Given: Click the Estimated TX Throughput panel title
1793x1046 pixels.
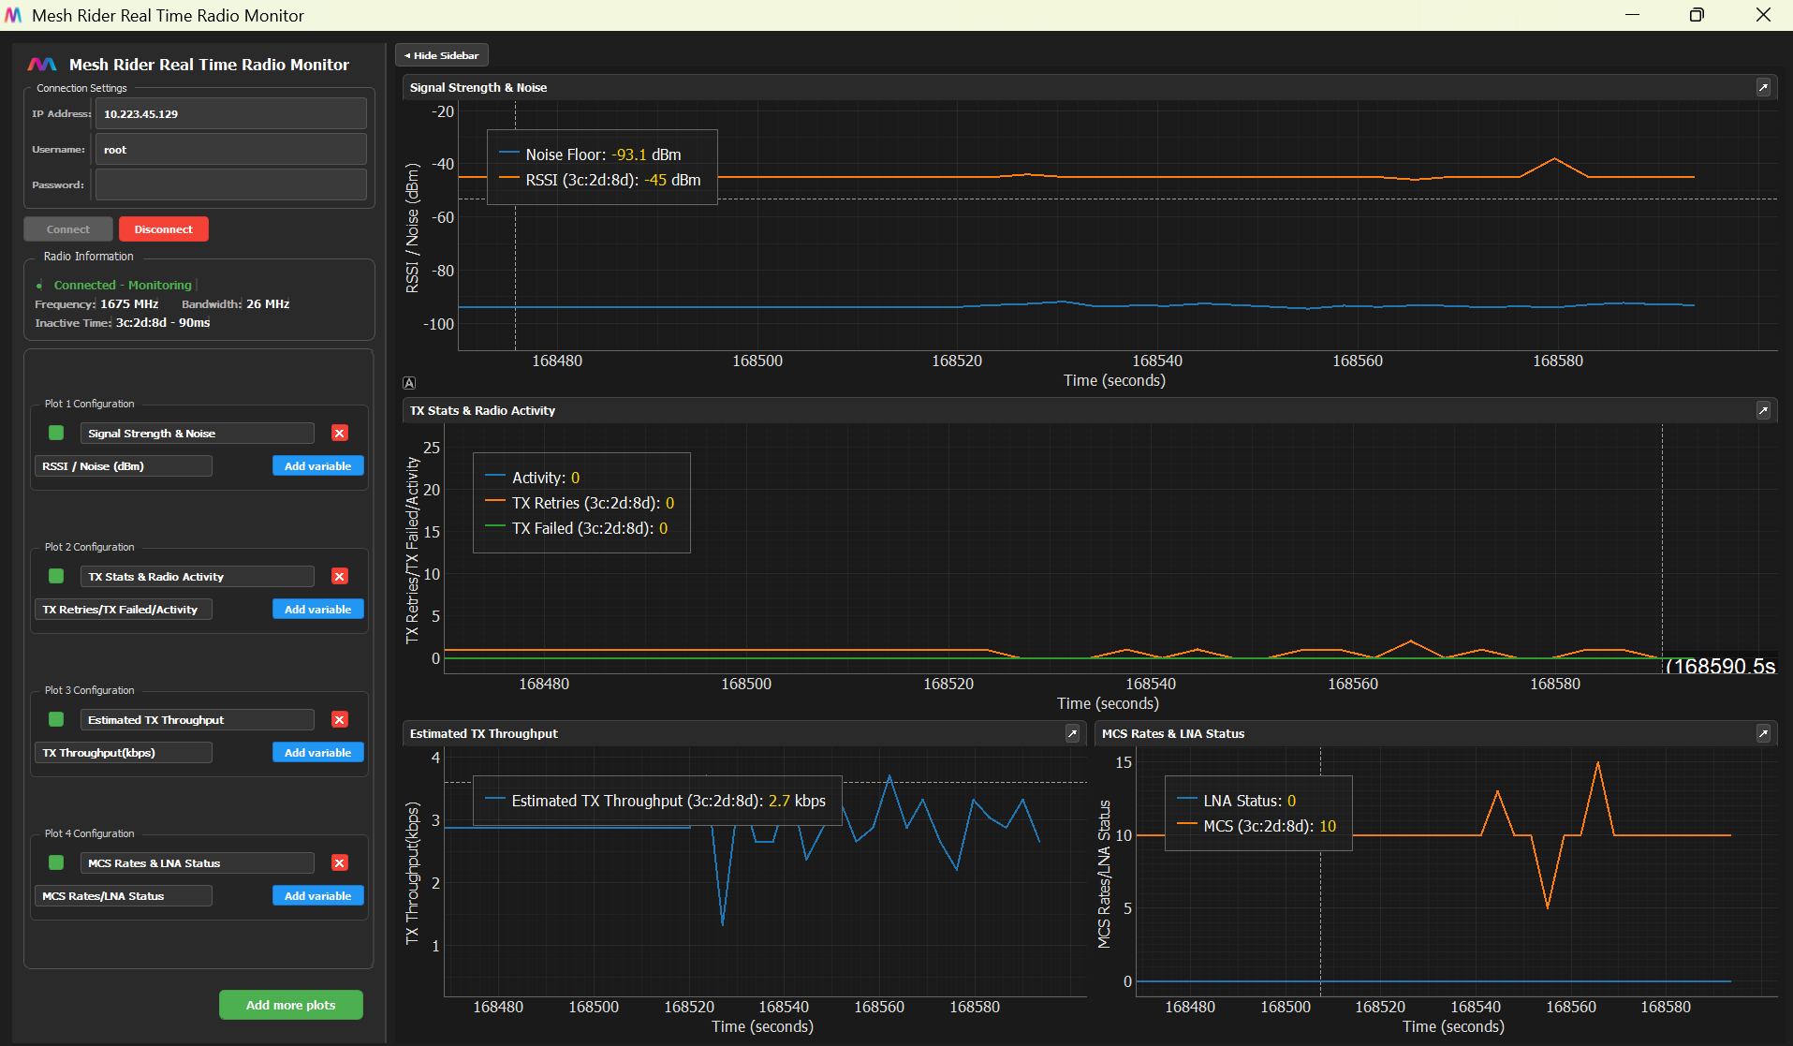Looking at the screenshot, I should [x=484, y=733].
